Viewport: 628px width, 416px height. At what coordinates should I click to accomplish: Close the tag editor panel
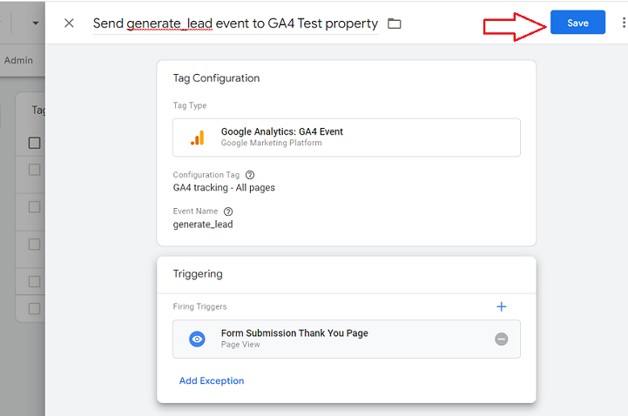point(69,23)
